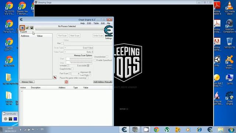236x133 pixels.
Task: Click the Type column header in address table
Action: coord(75,88)
